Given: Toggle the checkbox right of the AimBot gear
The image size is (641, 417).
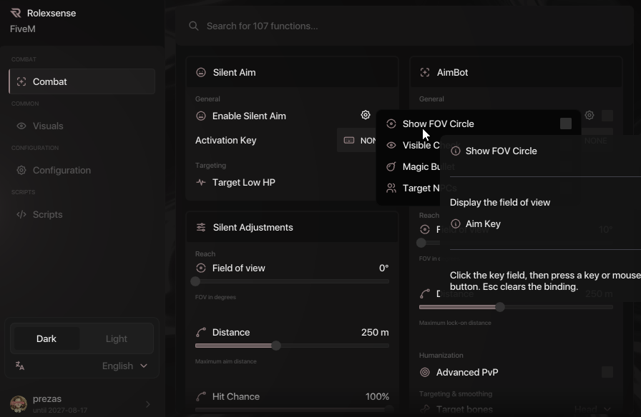Looking at the screenshot, I should [x=607, y=116].
